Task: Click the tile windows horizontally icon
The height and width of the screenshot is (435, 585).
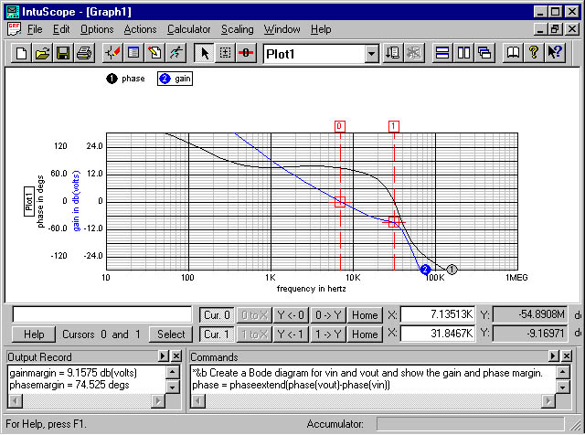Action: coord(442,53)
